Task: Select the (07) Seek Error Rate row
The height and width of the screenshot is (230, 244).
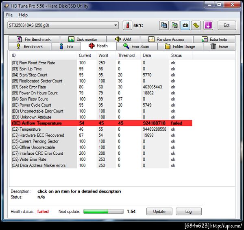Action: [x=101, y=87]
